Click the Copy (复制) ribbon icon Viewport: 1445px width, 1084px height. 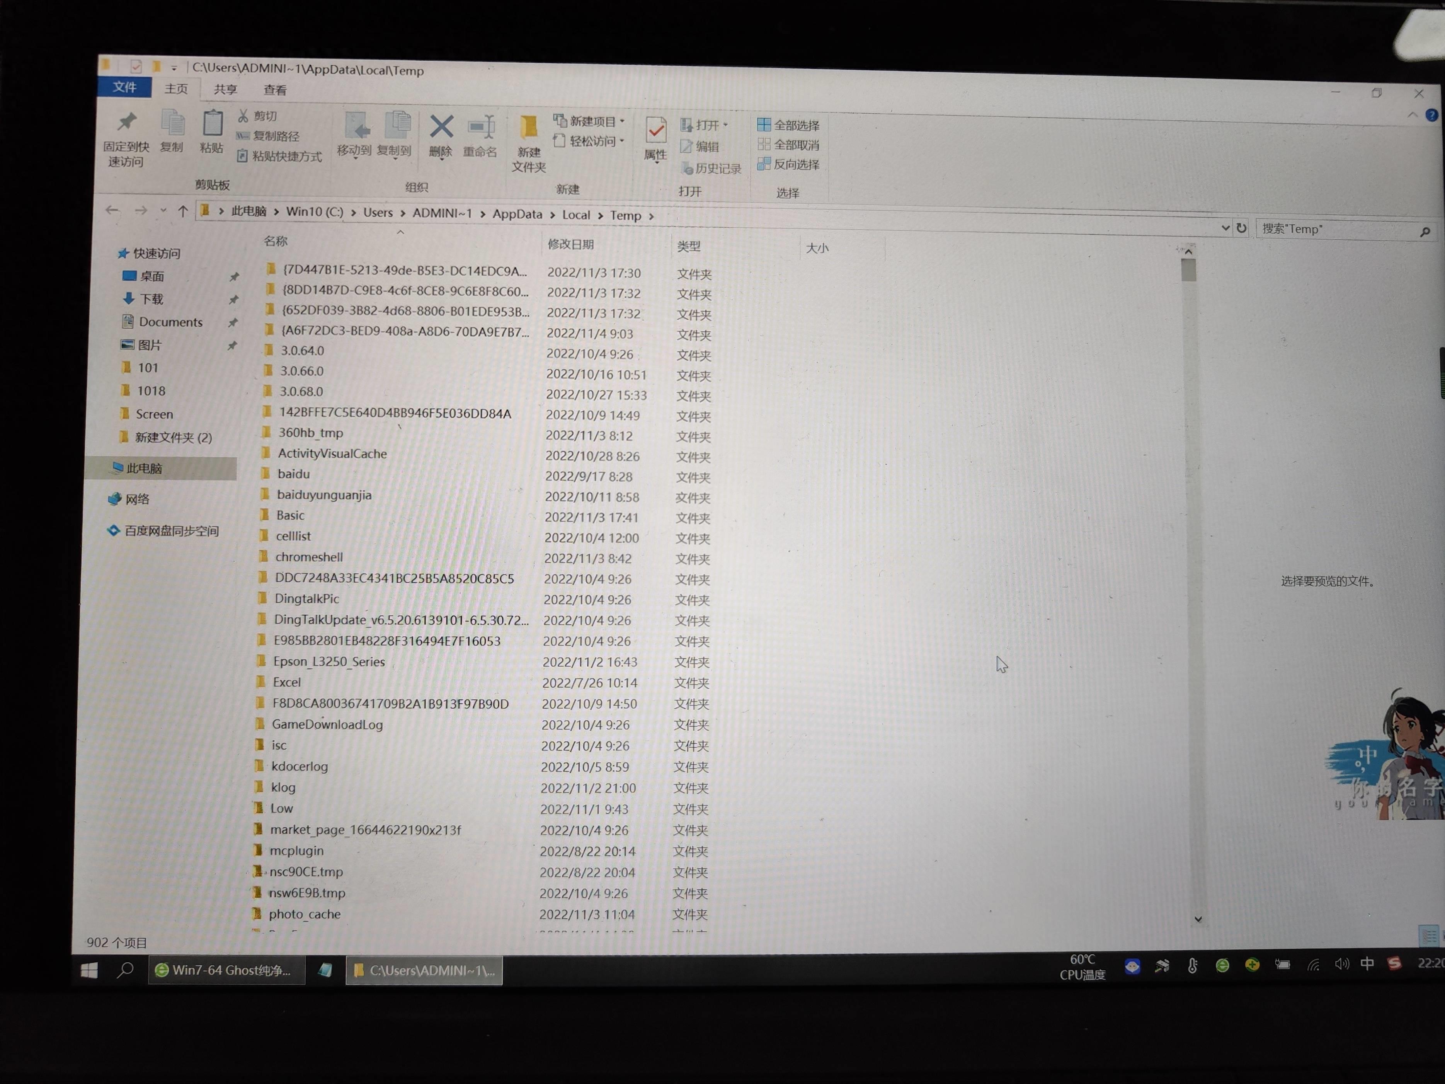click(x=172, y=123)
